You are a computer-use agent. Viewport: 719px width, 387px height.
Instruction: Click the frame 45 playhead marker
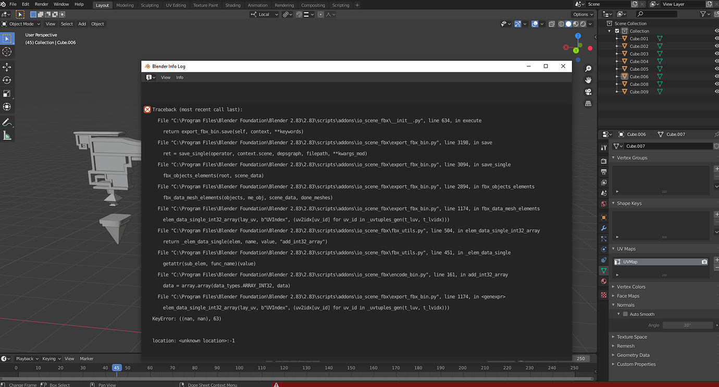coord(117,368)
